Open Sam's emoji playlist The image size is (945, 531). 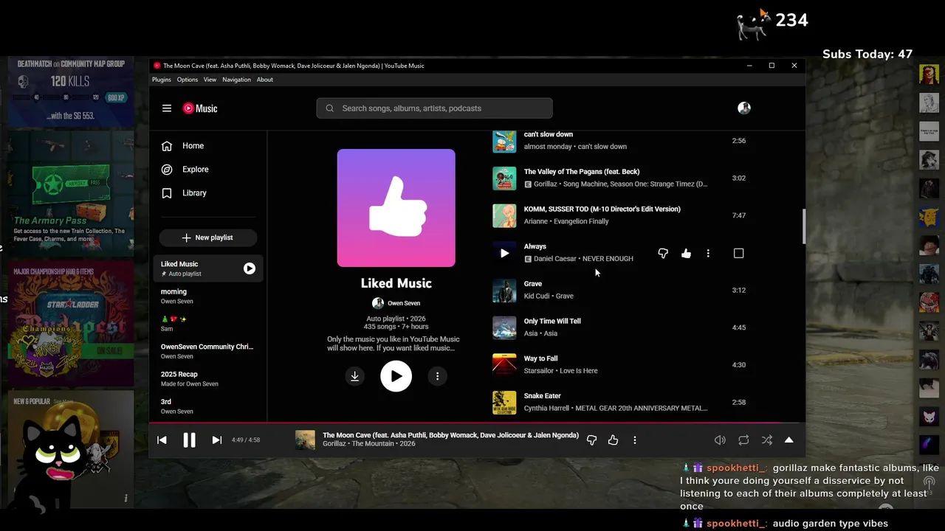click(x=208, y=324)
